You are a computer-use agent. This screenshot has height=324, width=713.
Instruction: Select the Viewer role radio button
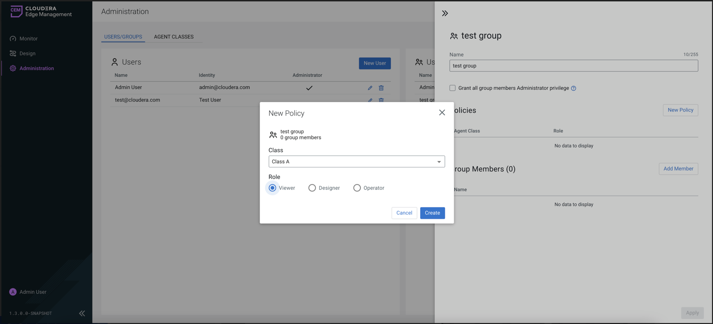[272, 188]
